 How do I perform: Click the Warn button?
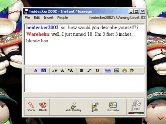click(31, 107)
